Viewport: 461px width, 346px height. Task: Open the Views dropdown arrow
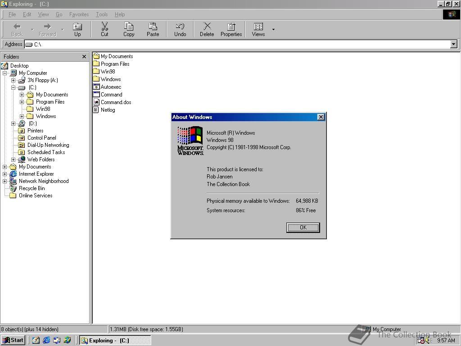pos(273,29)
